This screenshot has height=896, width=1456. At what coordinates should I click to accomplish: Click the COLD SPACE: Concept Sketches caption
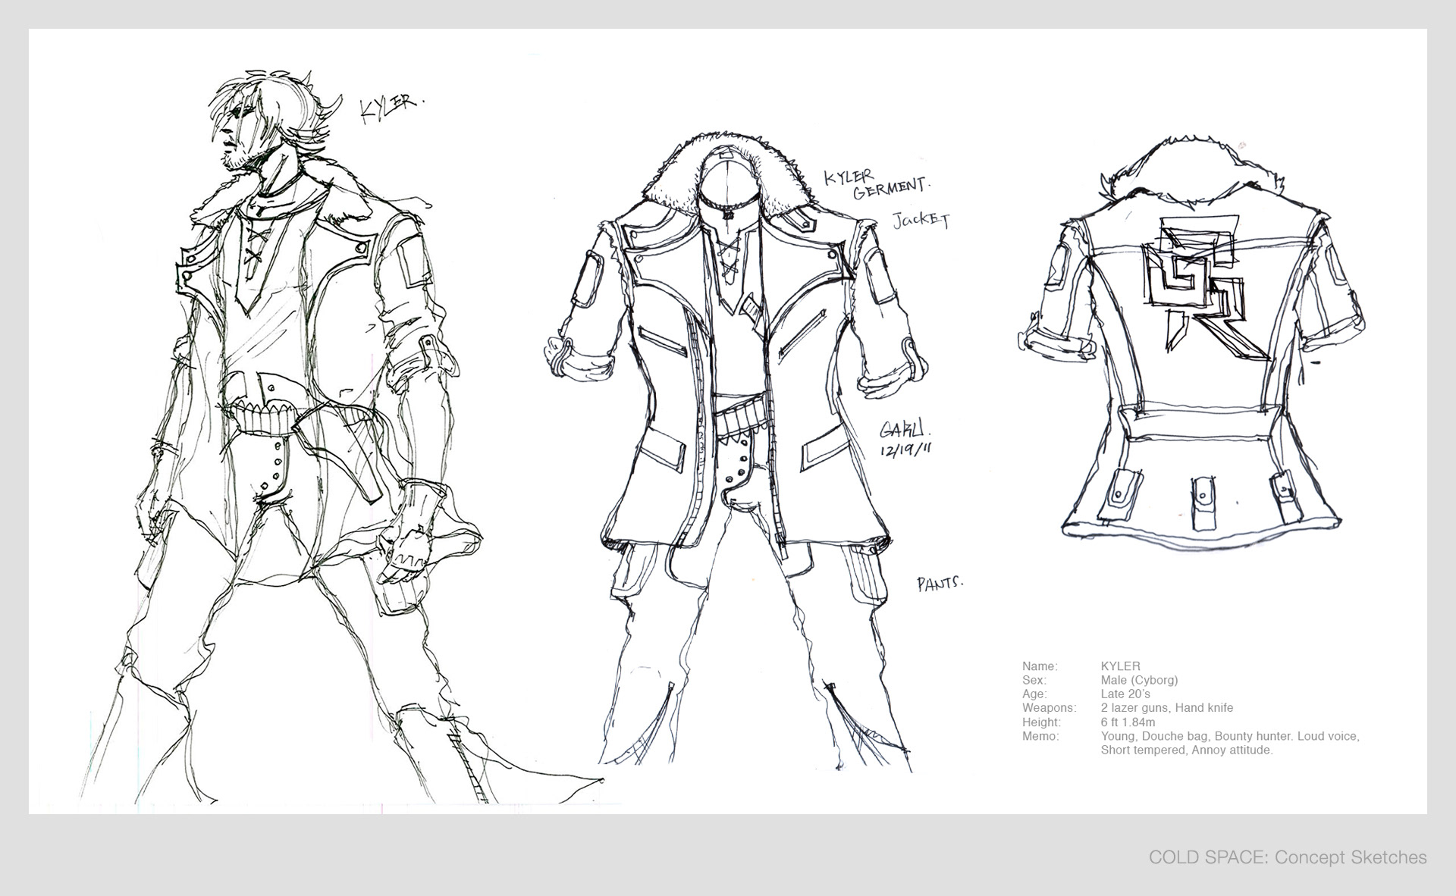pos(1287,857)
